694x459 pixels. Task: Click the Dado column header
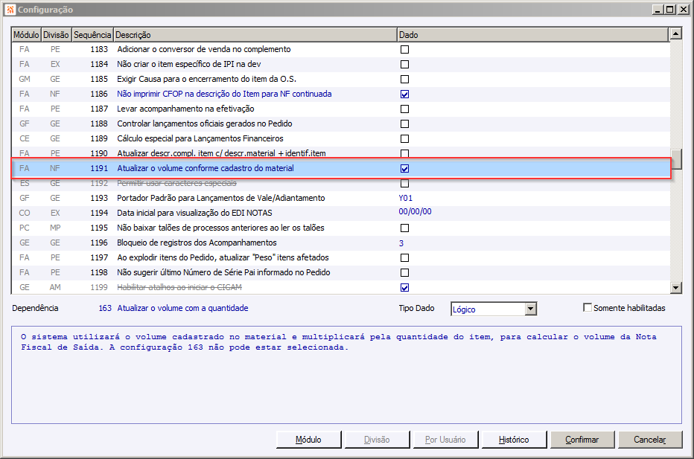click(x=532, y=35)
